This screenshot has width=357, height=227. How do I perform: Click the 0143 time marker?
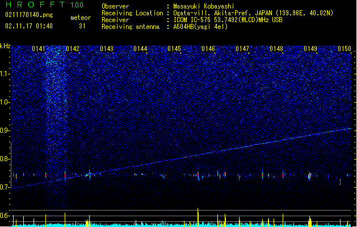[107, 49]
